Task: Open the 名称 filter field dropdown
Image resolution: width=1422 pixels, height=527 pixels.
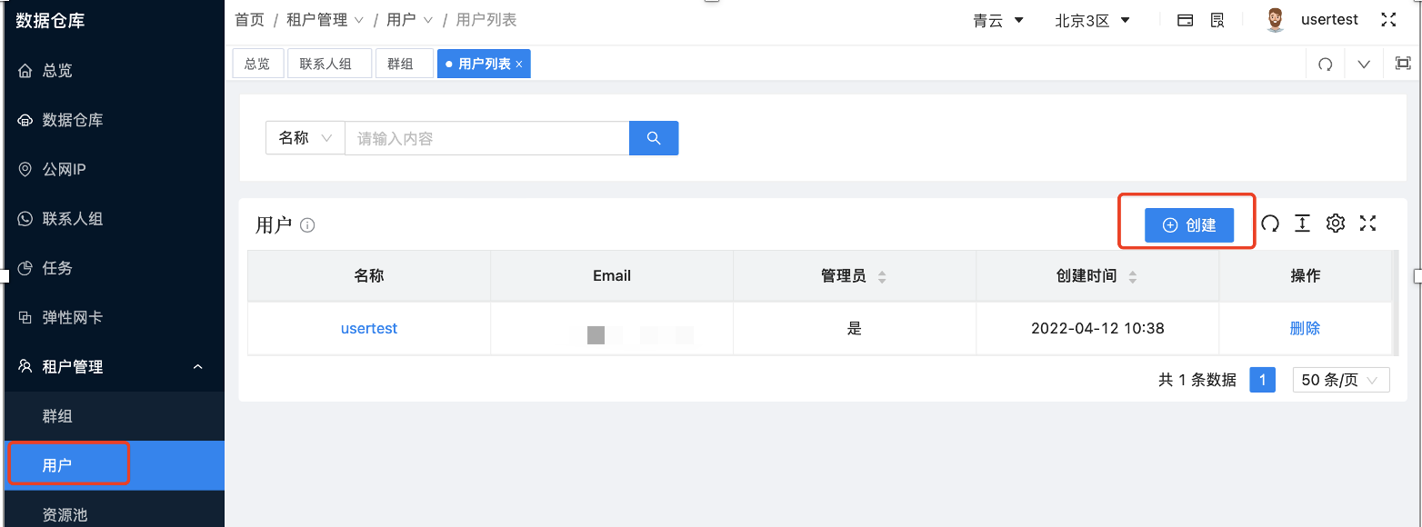Action: tap(305, 137)
